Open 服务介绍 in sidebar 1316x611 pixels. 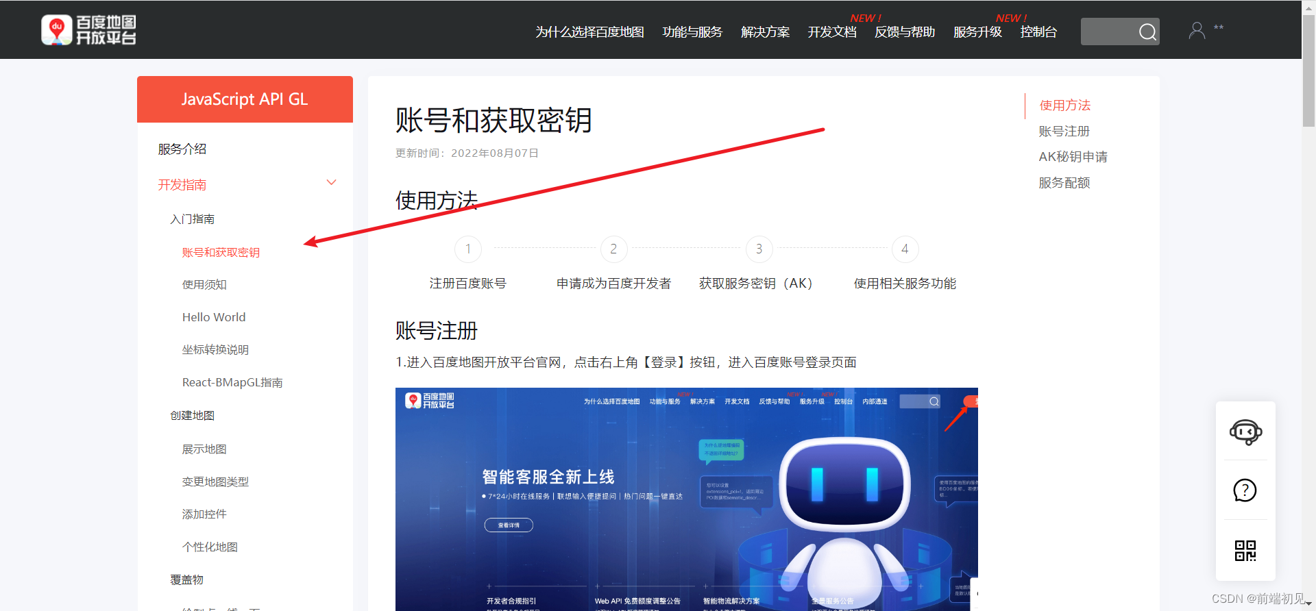[x=182, y=149]
